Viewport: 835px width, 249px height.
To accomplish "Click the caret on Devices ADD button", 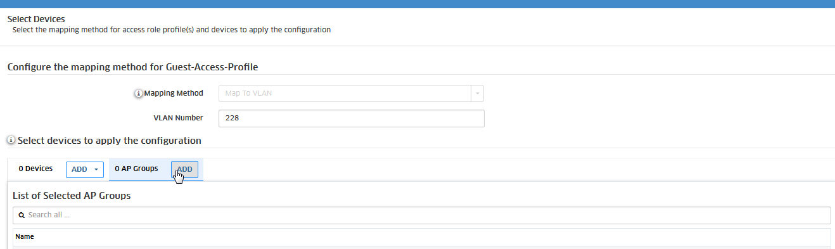I will pyautogui.click(x=96, y=170).
